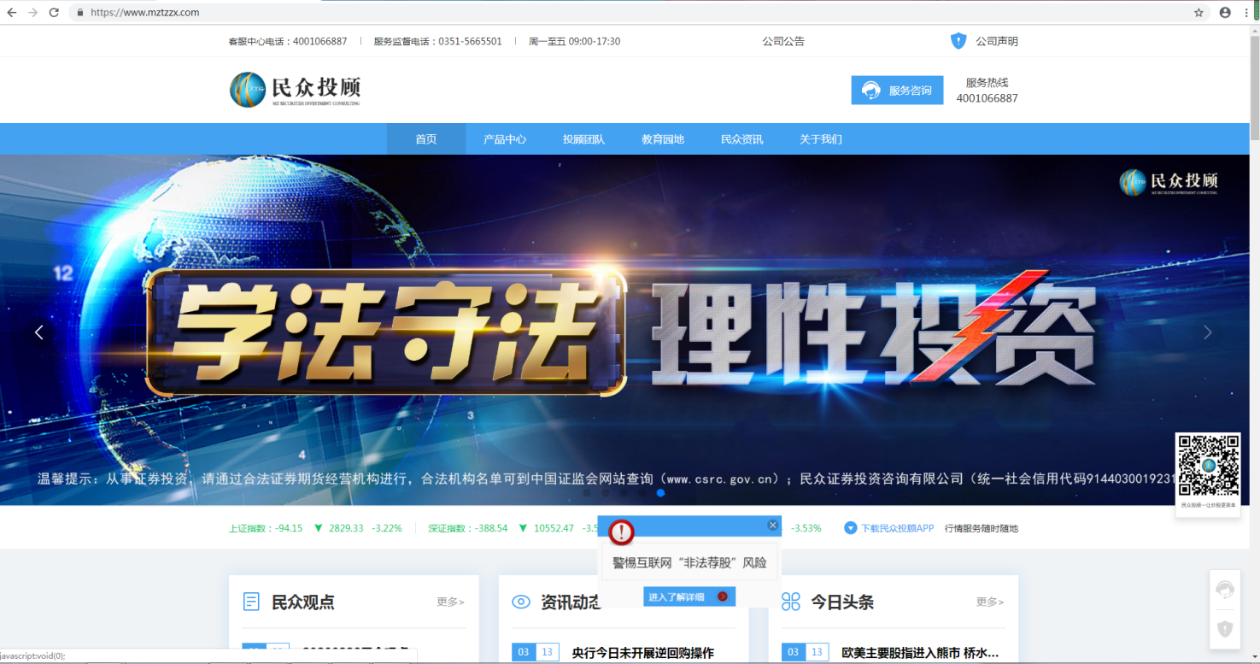The width and height of the screenshot is (1260, 664).
Task: Open the 关于我们 navigation tab
Action: point(821,139)
